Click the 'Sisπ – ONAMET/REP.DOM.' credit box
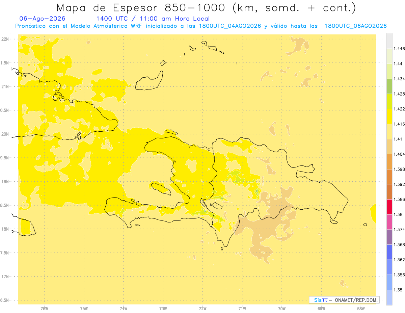Viewport: 405px width, 313px height. pyautogui.click(x=344, y=300)
